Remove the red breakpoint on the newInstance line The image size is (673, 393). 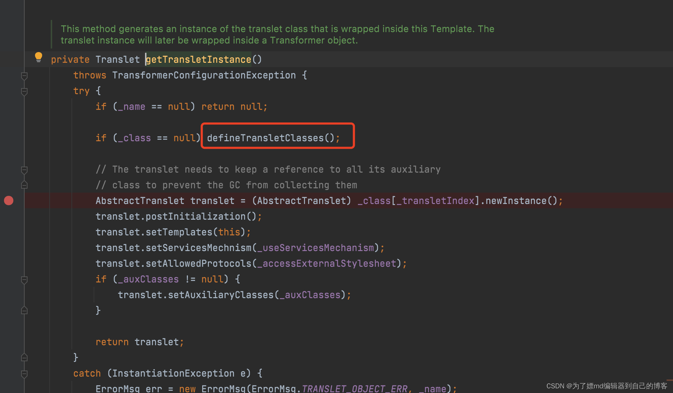9,201
